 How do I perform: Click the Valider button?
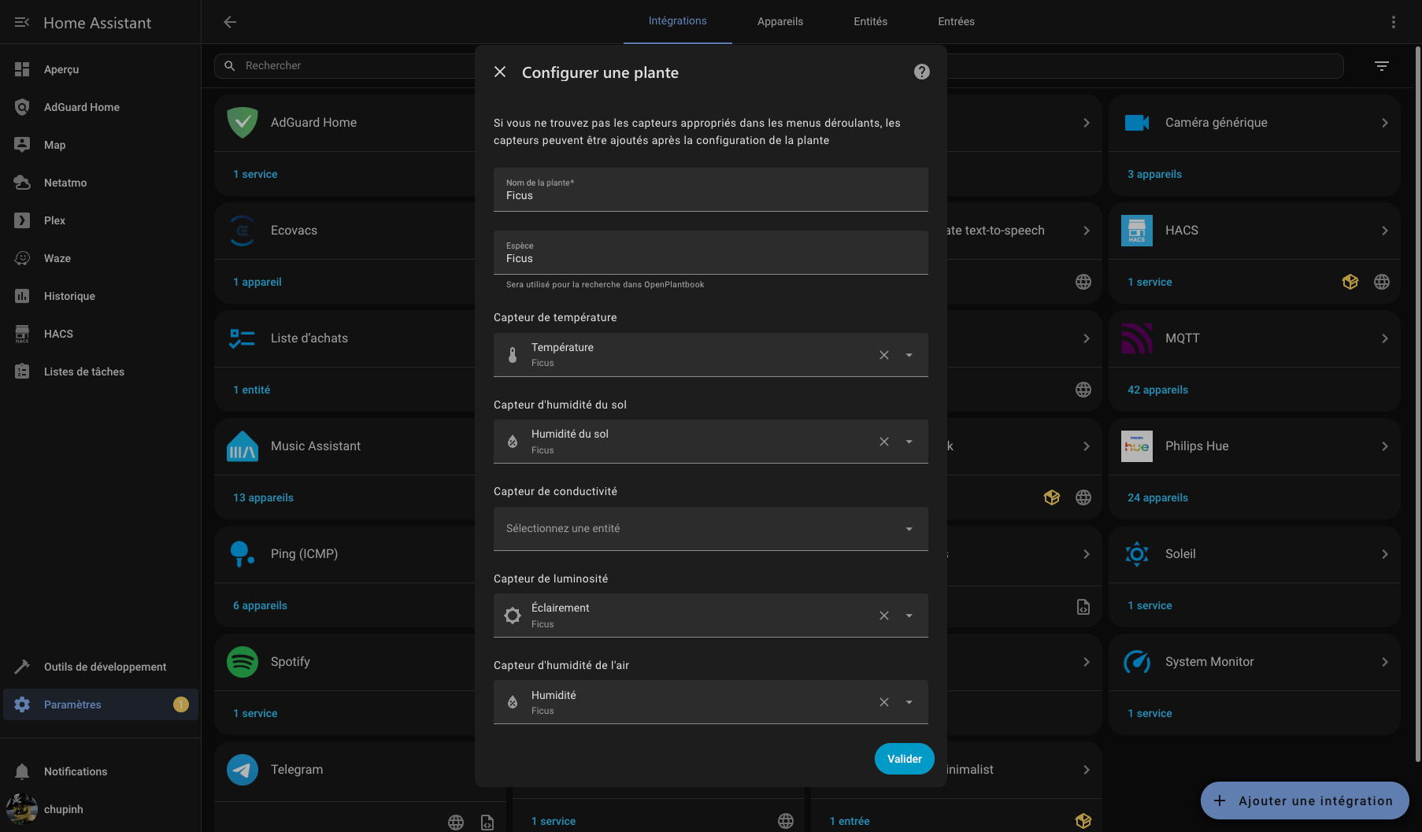(904, 759)
